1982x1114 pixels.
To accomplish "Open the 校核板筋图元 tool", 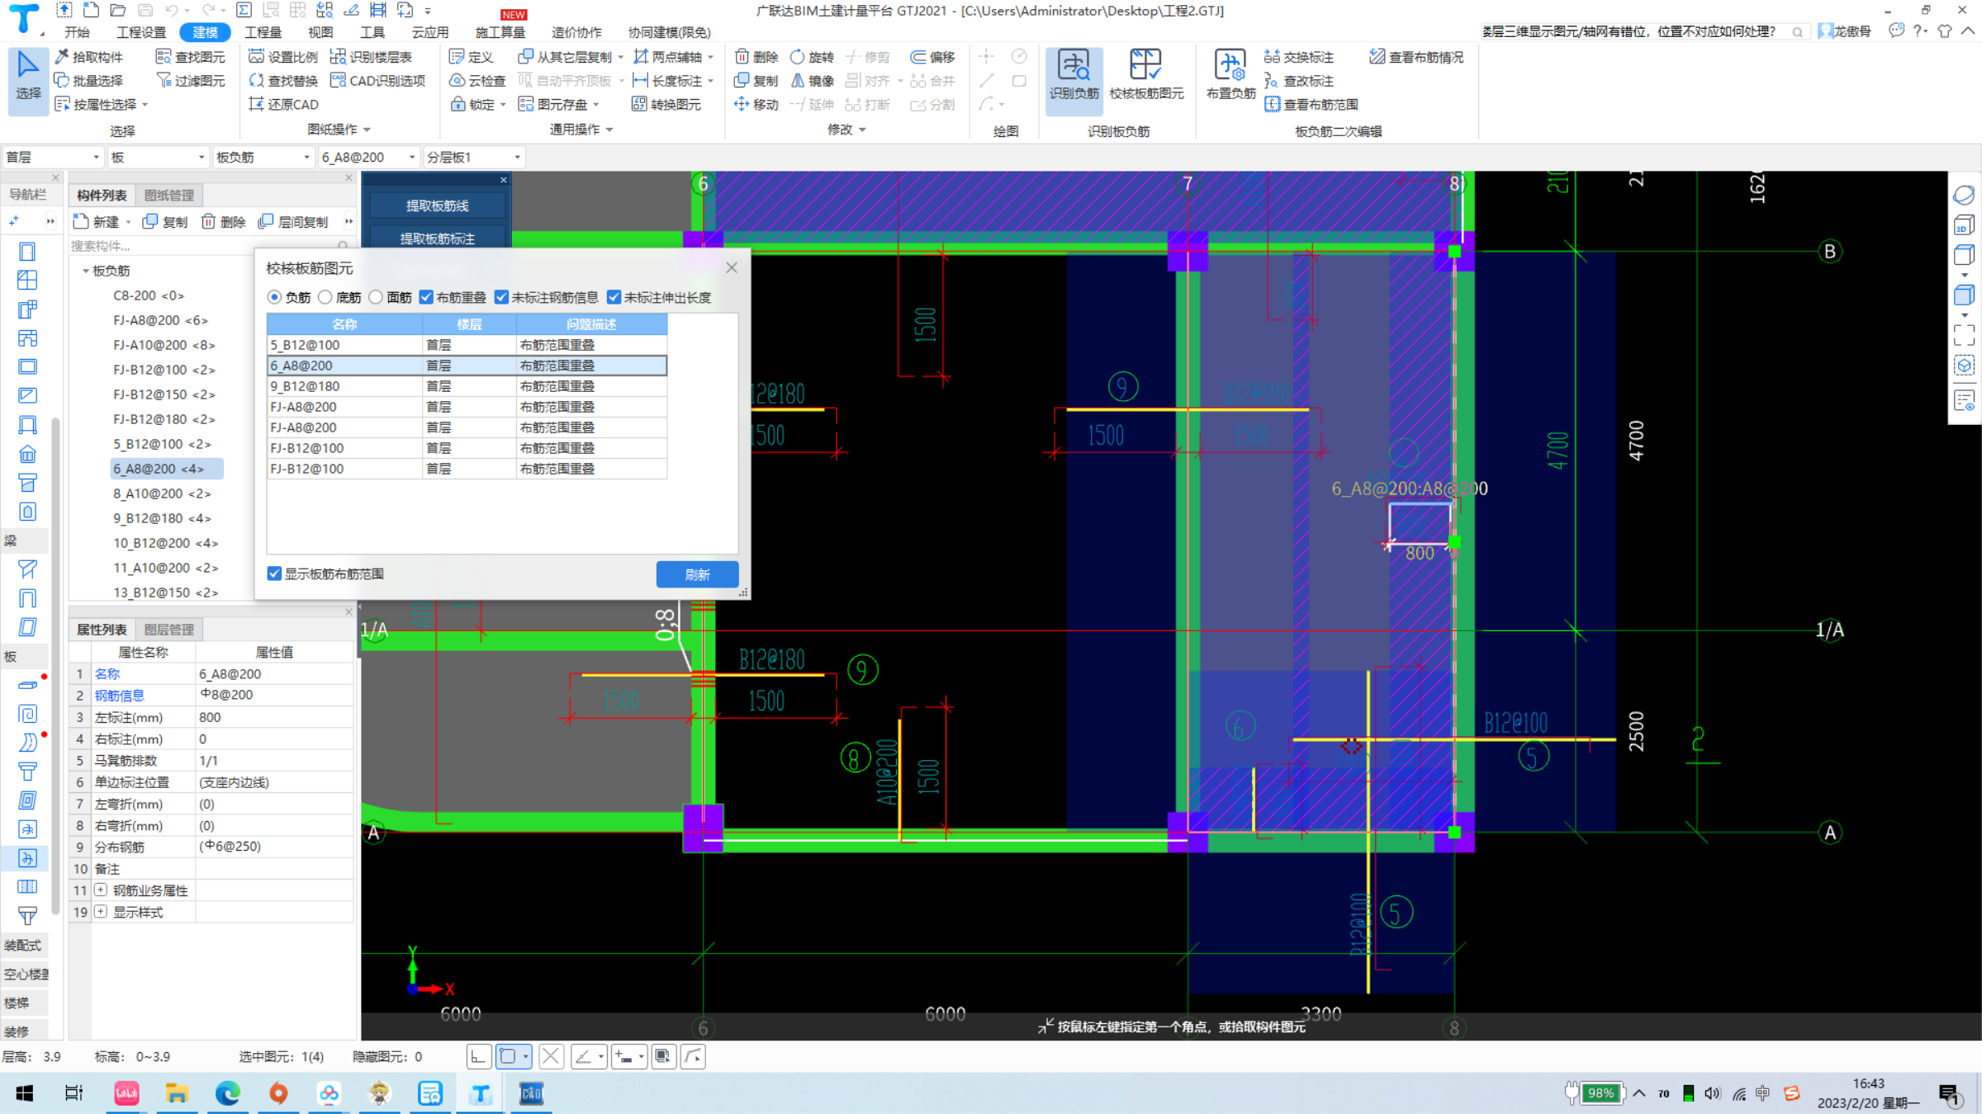I will 1146,75.
